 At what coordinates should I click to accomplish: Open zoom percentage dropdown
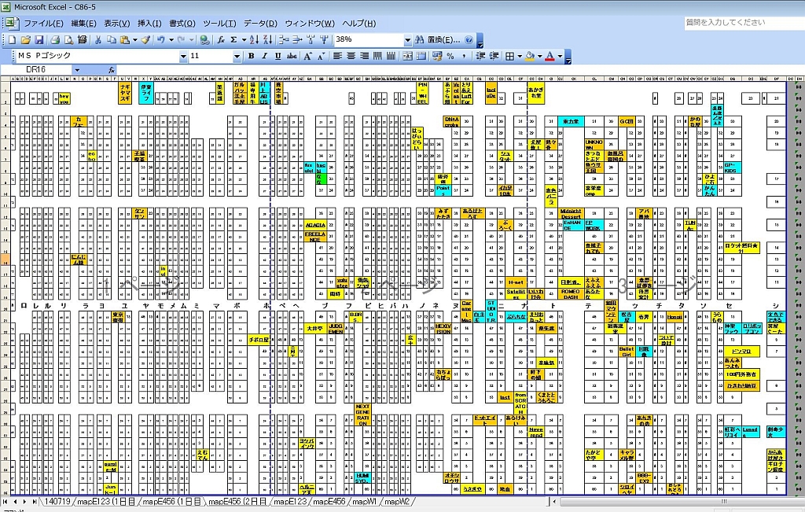click(408, 39)
